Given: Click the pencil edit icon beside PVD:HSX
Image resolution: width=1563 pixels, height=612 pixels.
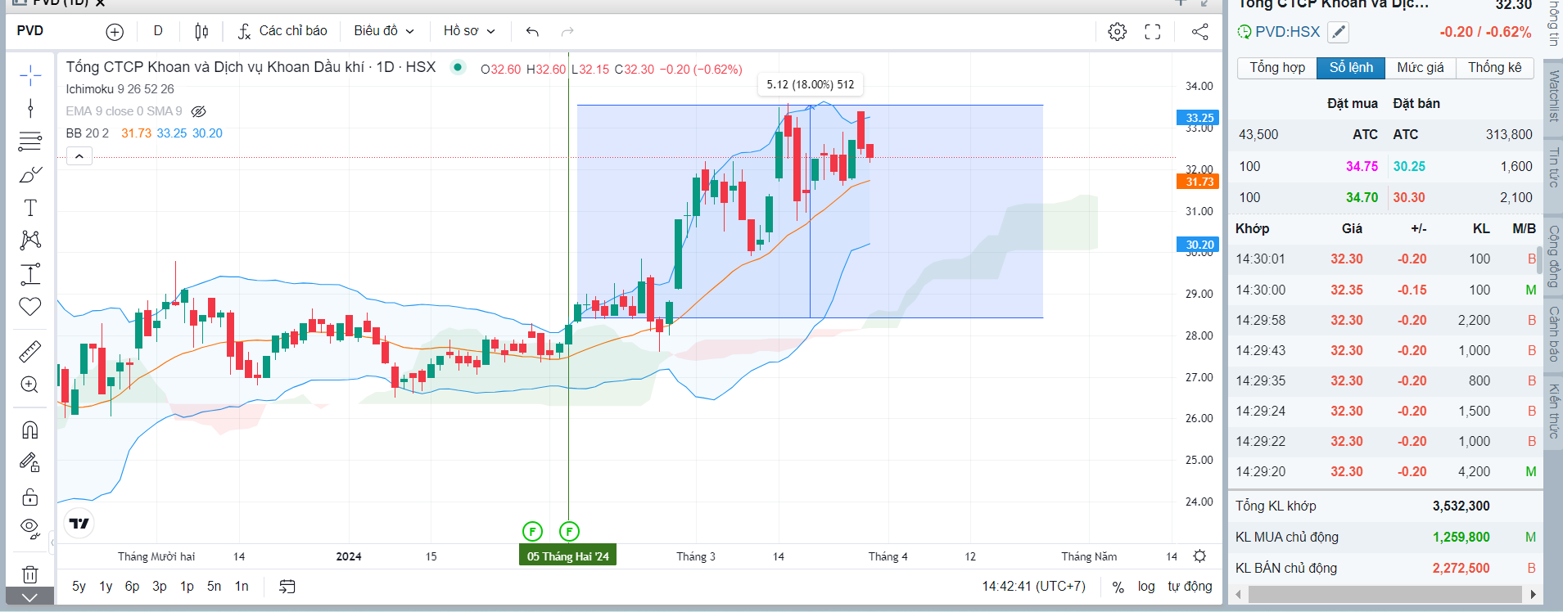Looking at the screenshot, I should point(1338,32).
